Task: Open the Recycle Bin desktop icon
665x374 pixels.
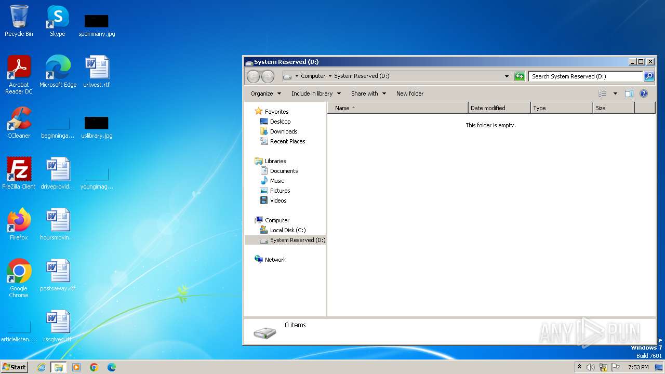Action: point(19,21)
